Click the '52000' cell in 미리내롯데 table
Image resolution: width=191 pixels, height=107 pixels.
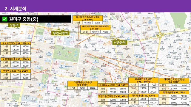pos(174,96)
